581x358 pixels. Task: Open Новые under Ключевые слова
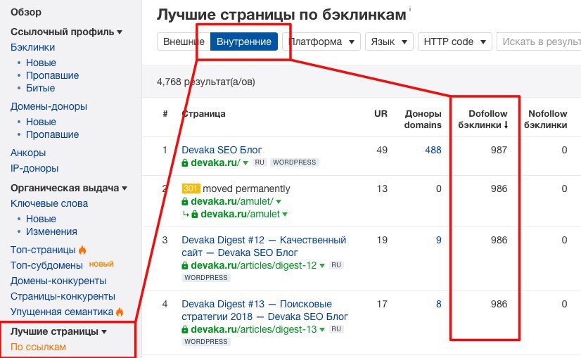[41, 219]
